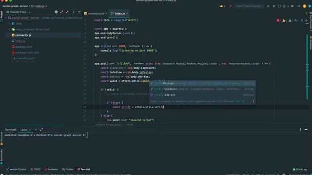Toggle Bookmarks side tool window
312x175 pixels.
click(1, 157)
